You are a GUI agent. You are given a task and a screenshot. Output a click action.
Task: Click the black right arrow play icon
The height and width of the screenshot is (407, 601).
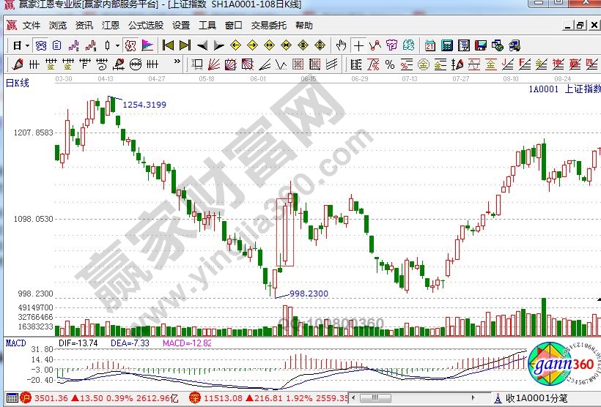pyautogui.click(x=219, y=45)
